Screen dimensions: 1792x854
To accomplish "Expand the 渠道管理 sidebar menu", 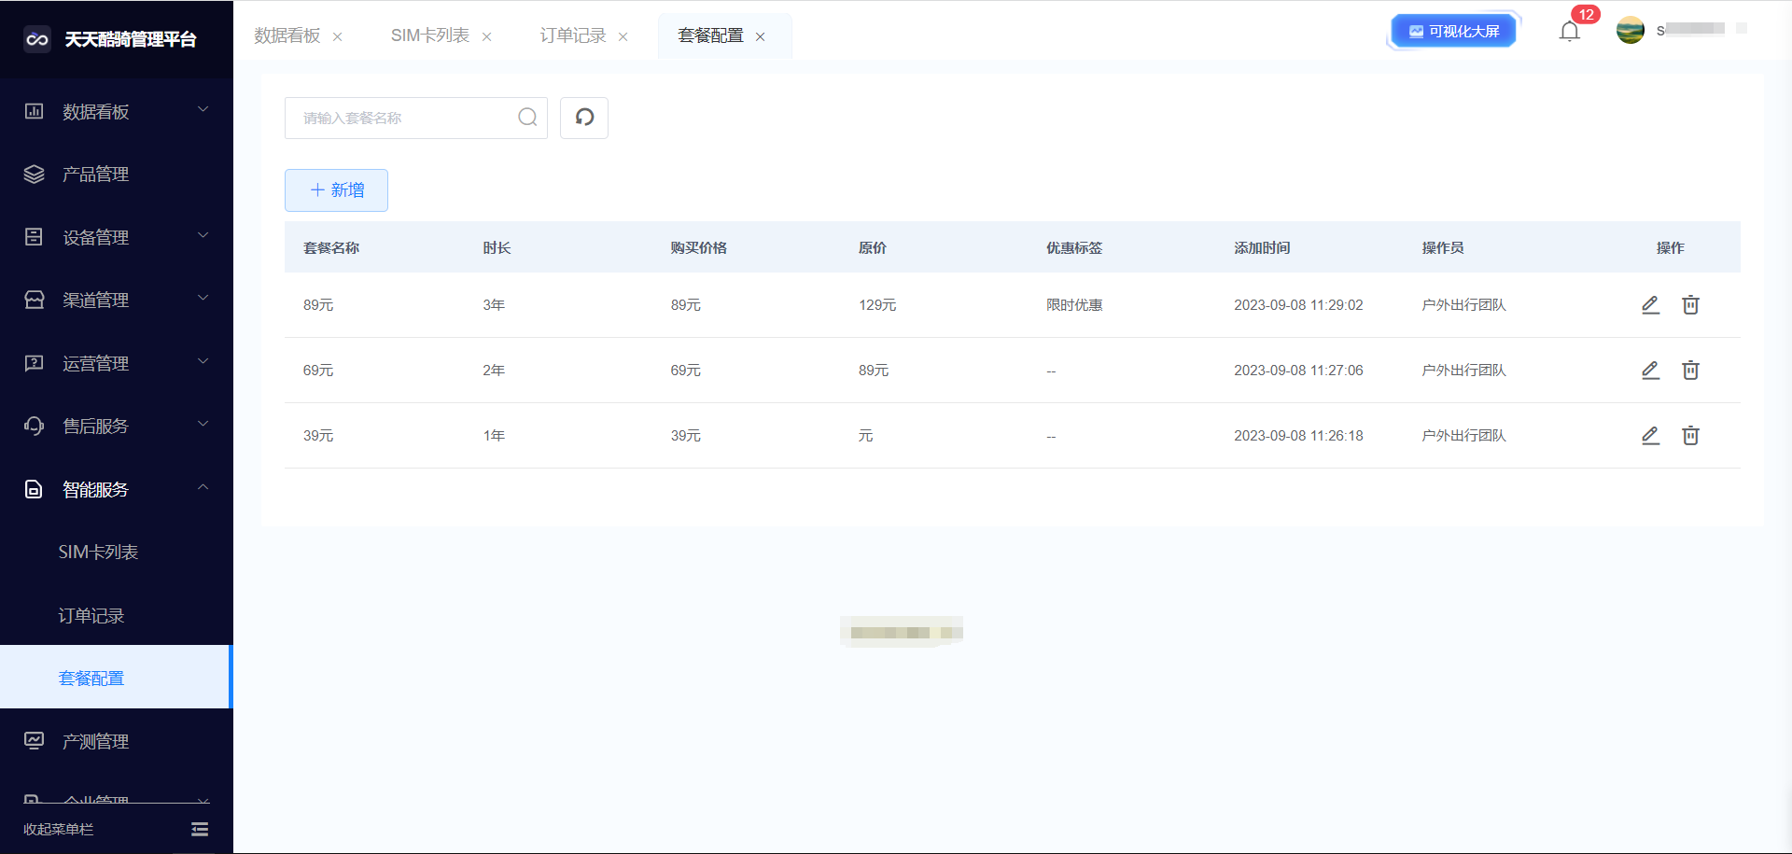I will tap(116, 300).
